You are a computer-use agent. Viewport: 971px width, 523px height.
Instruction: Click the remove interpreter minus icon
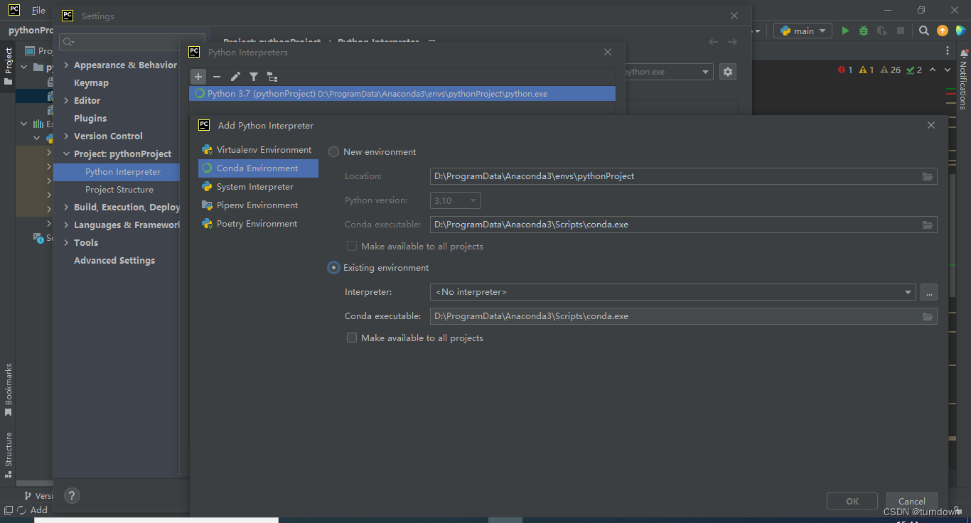pos(217,77)
